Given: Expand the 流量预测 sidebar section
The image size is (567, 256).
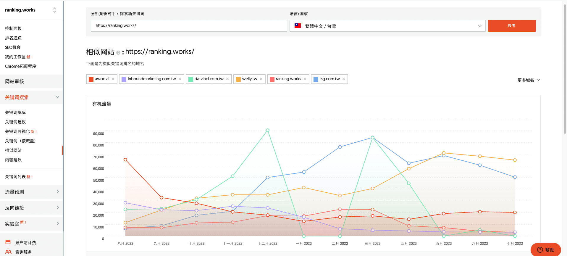Looking at the screenshot, I should [31, 192].
